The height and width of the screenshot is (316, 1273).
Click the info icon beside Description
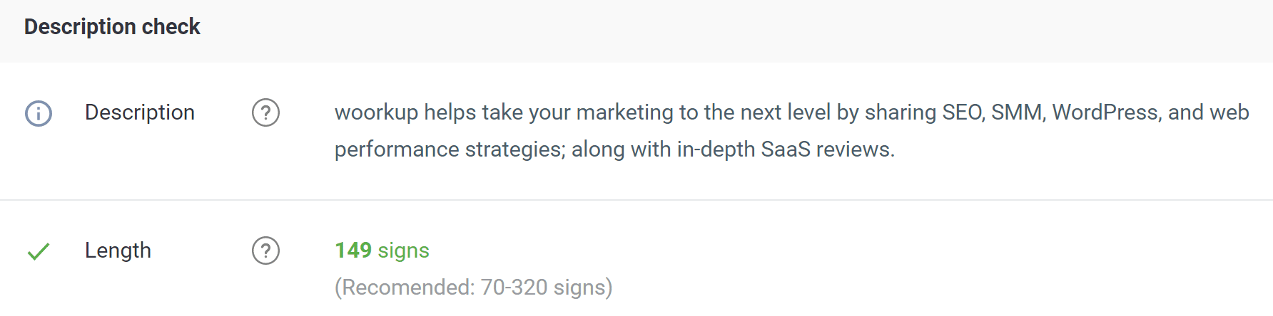point(39,113)
